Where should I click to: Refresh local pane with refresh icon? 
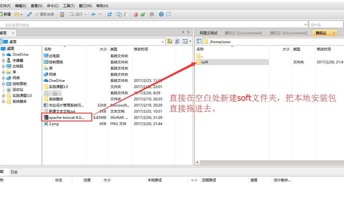click(177, 41)
